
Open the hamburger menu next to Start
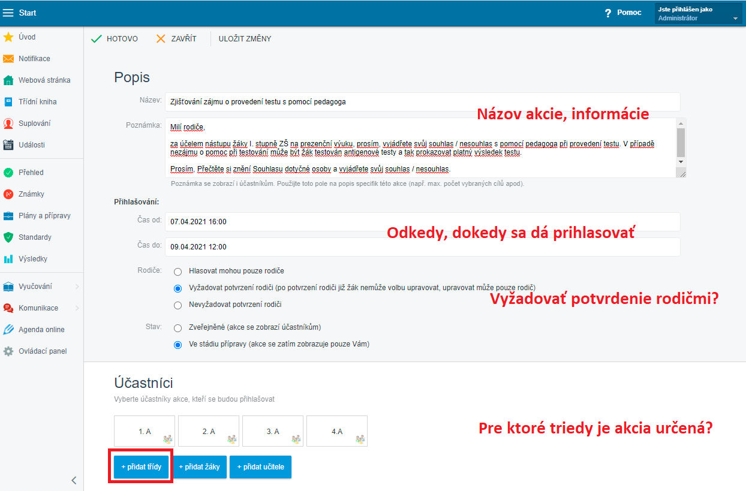click(8, 13)
